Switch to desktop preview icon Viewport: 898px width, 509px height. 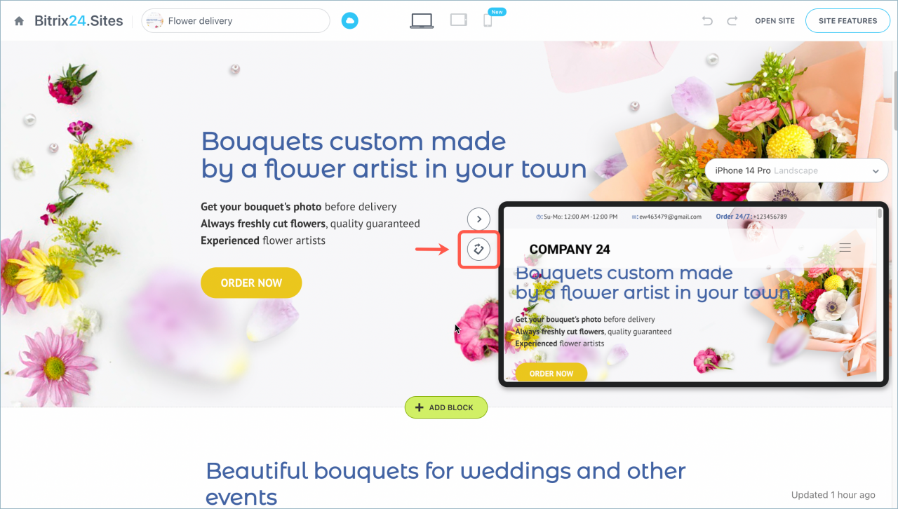click(422, 21)
